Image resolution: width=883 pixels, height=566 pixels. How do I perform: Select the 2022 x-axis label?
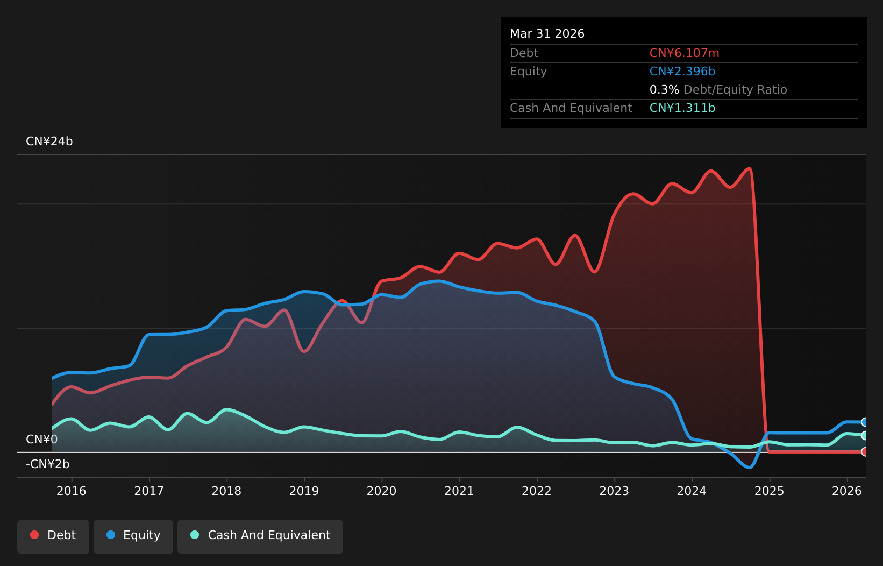[x=537, y=491]
